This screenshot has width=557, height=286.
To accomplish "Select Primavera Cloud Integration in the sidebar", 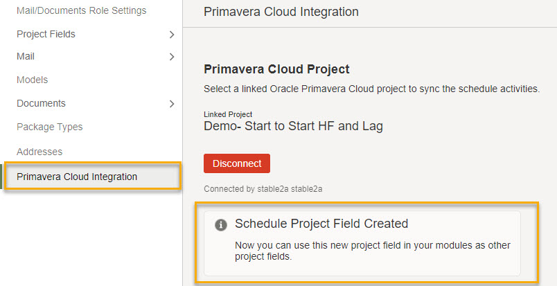I will (x=93, y=177).
